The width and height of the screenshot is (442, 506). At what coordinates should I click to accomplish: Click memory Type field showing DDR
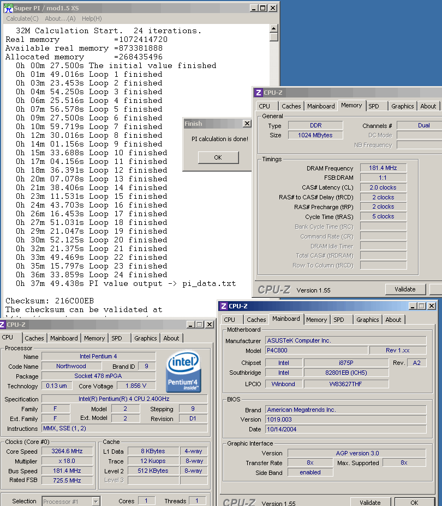(x=315, y=125)
